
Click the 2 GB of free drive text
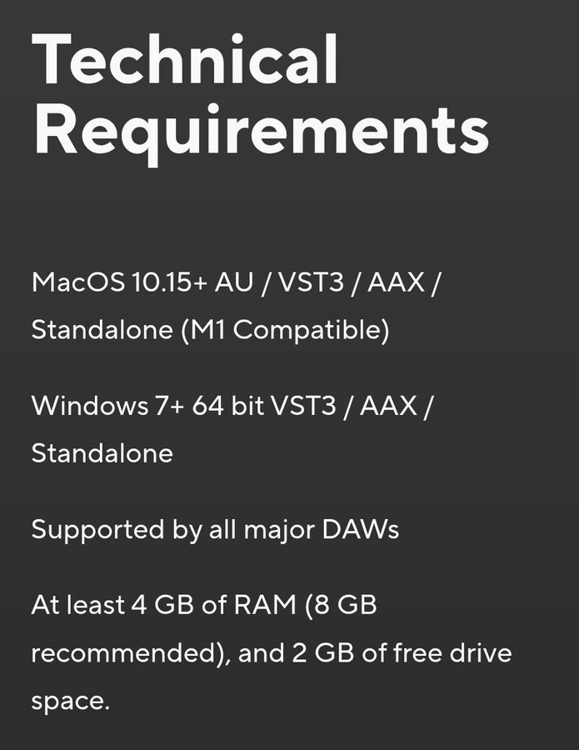tap(402, 652)
